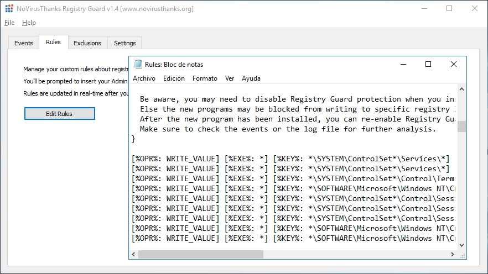This screenshot has width=488, height=274.
Task: Click the horizontal scrollbar thumb in Notepad
Action: [201, 255]
